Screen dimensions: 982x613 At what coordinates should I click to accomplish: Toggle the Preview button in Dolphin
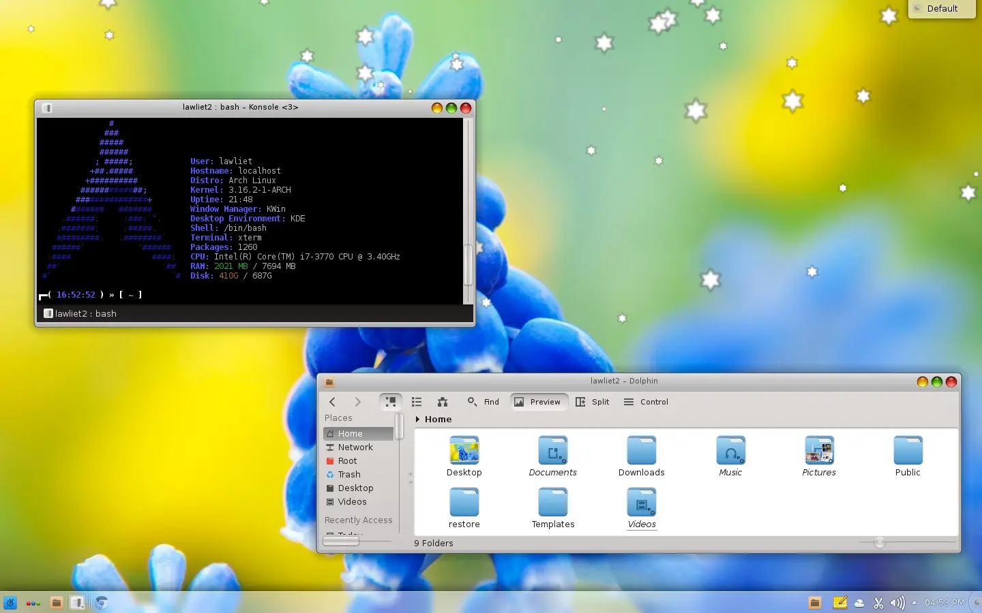tap(537, 402)
